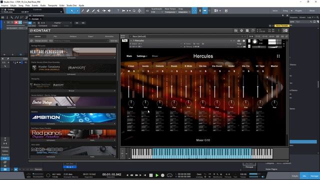Screen dimensions: 320x180
Task: Select the Eraser tool
Action: pos(88,10)
